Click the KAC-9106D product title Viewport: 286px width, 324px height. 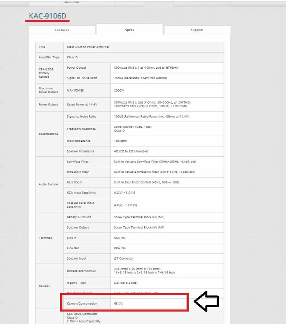coord(48,16)
